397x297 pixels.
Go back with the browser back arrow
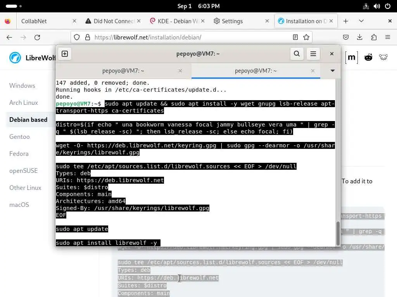coord(9,38)
